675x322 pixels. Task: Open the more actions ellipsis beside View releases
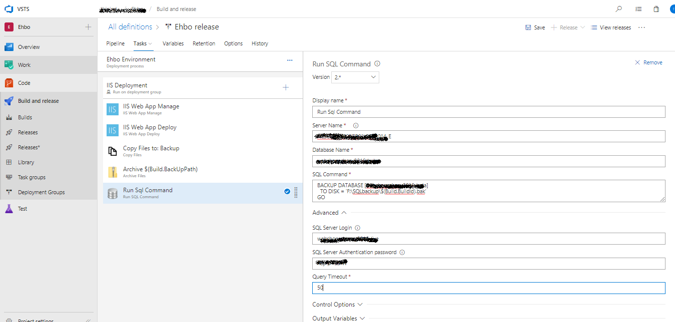[642, 27]
